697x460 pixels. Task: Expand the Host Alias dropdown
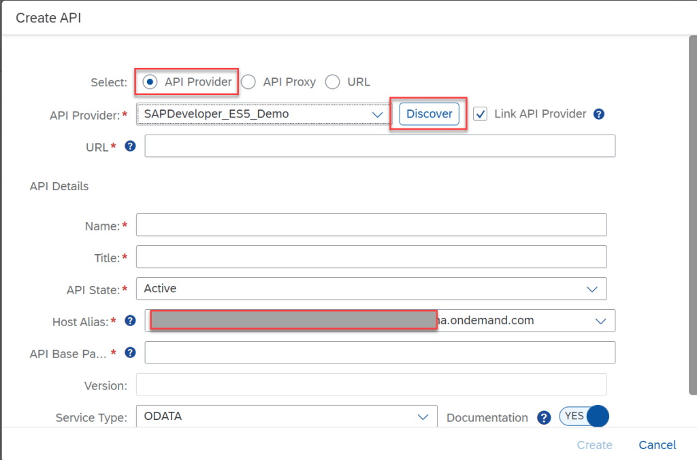(x=600, y=321)
